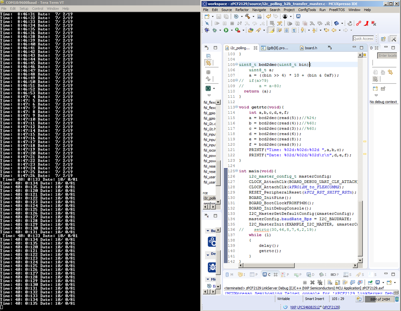Click fsl_i2c.c in the project file list
Screen dimensions: 401x311
[x=210, y=123]
